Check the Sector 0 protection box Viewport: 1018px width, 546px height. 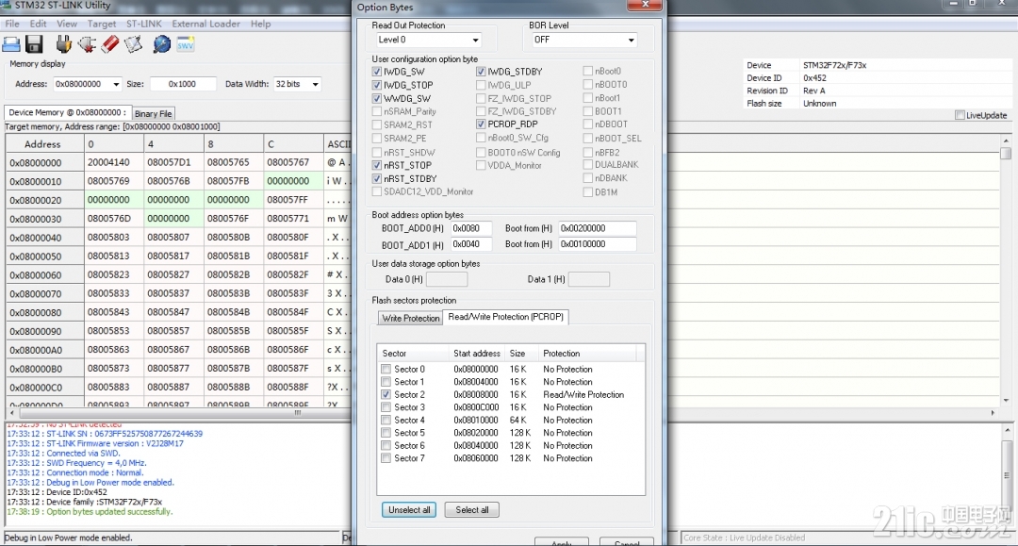pyautogui.click(x=386, y=369)
